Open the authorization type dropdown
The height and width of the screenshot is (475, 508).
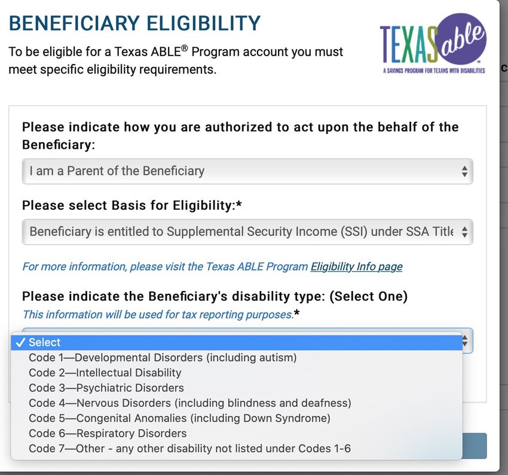[x=247, y=171]
